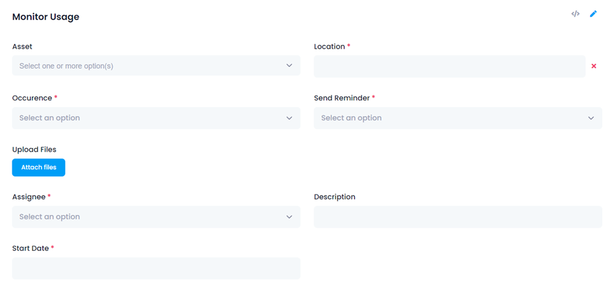
Task: Open Assignee 'Select an option' placeholder
Action: [x=49, y=217]
